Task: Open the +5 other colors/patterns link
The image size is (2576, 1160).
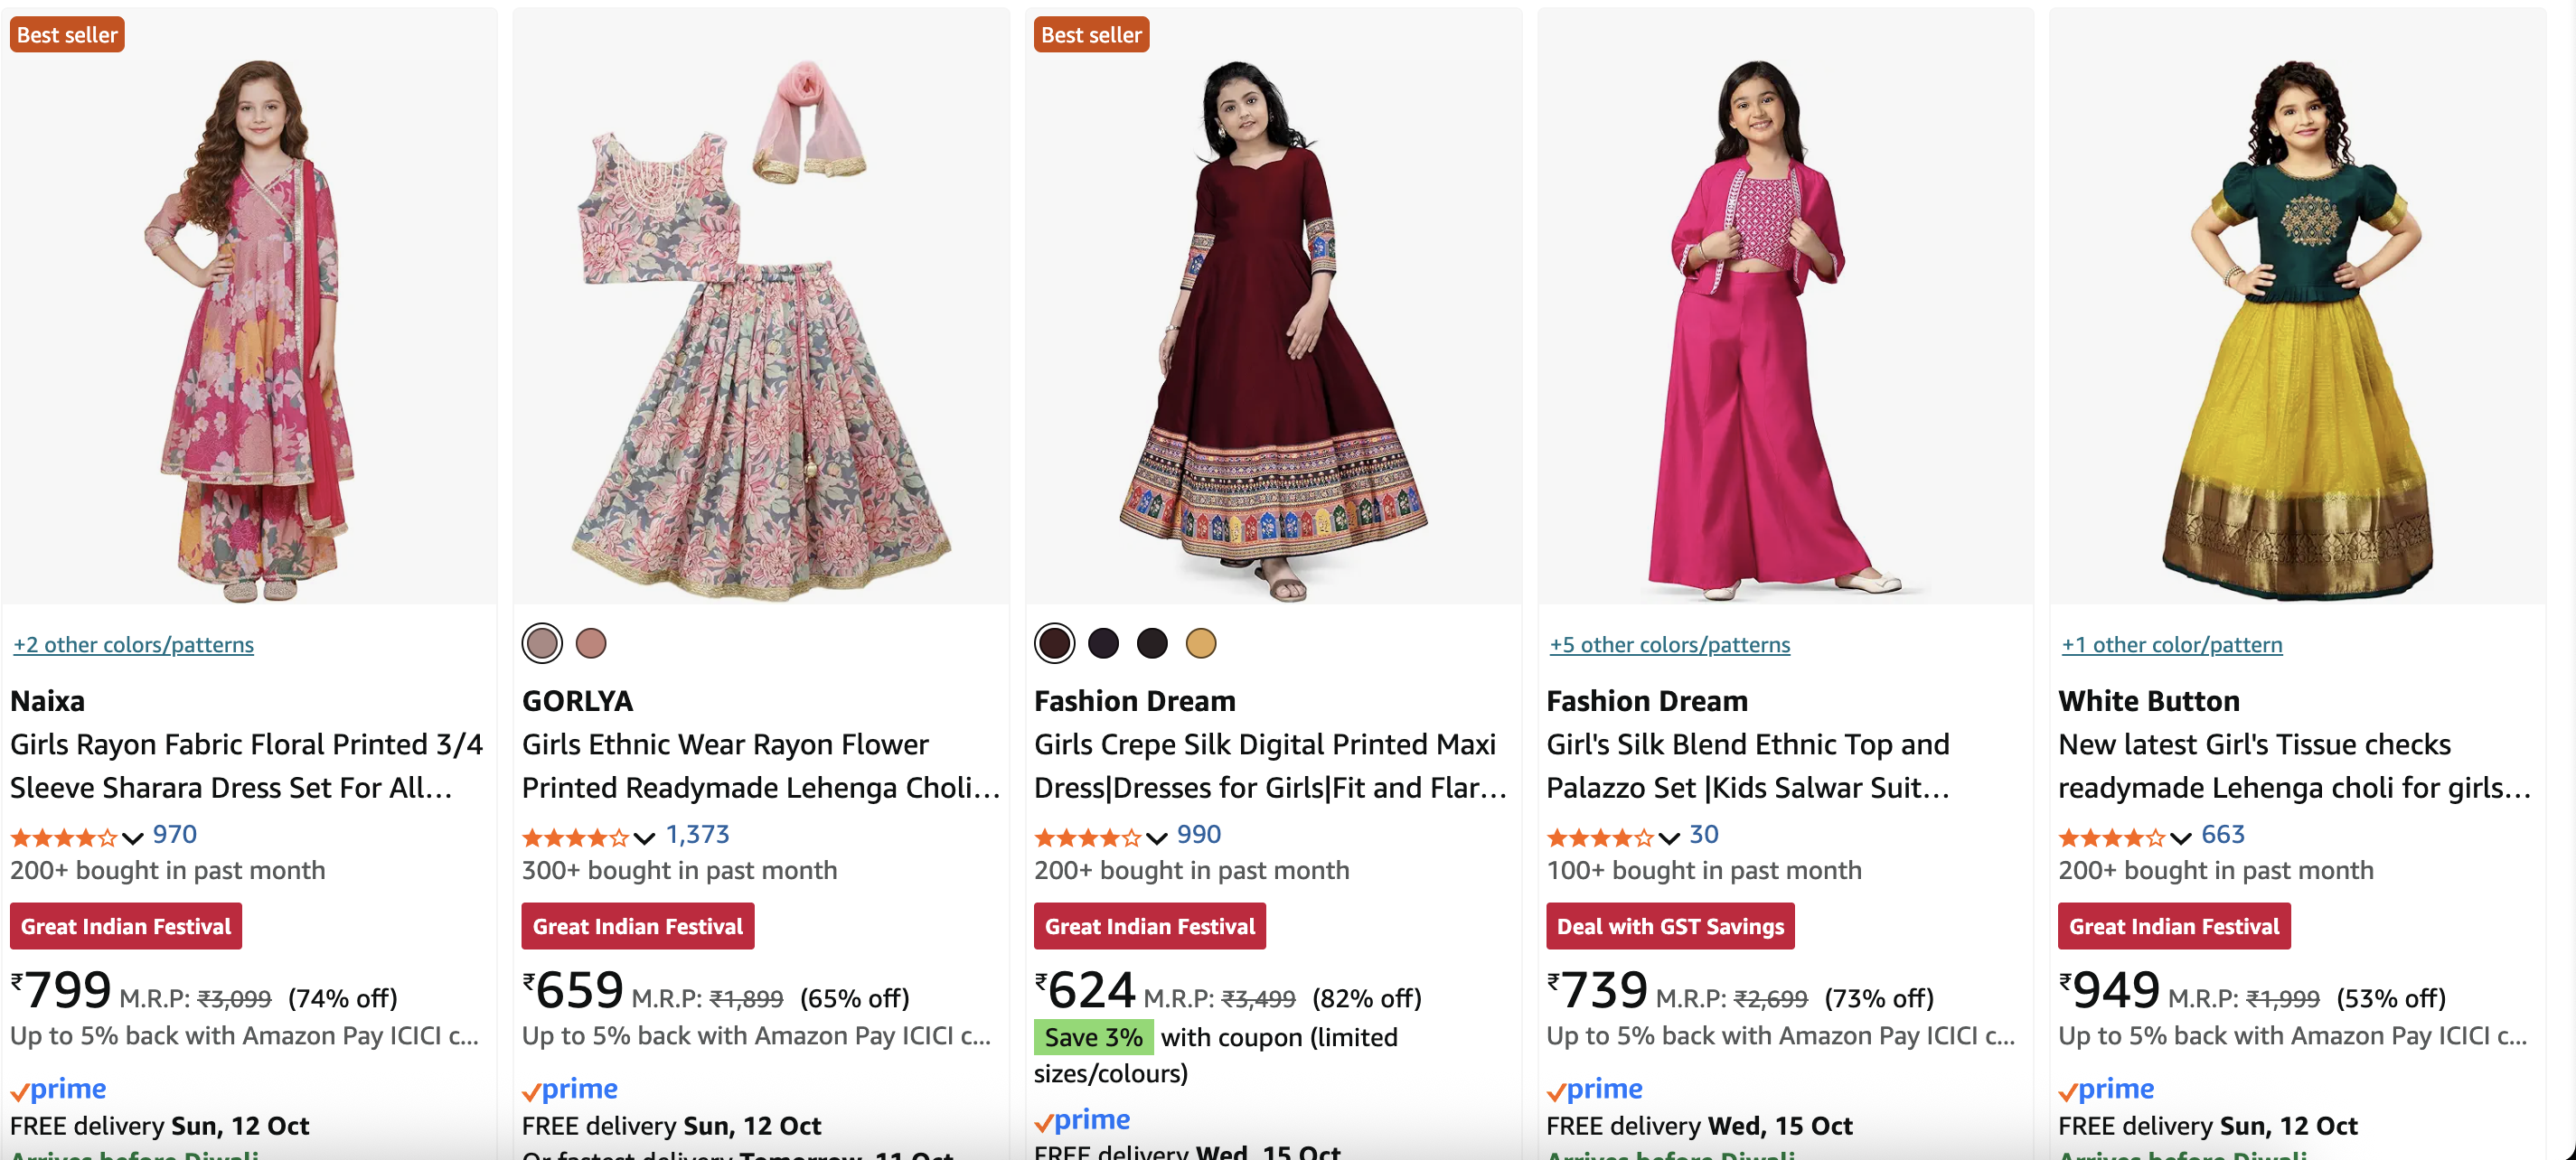Action: 1669,644
